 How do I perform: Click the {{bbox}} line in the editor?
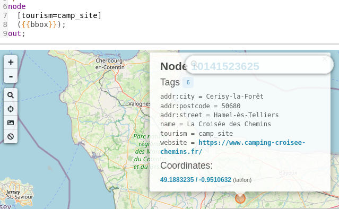(41, 24)
